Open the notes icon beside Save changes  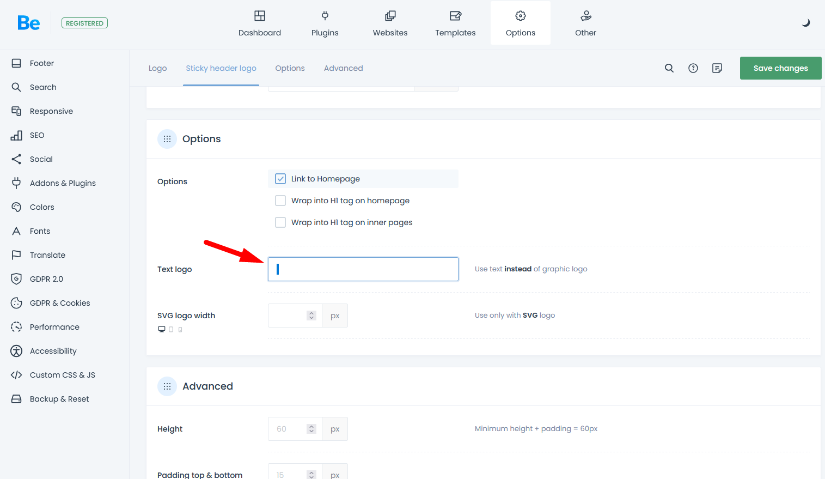[717, 68]
